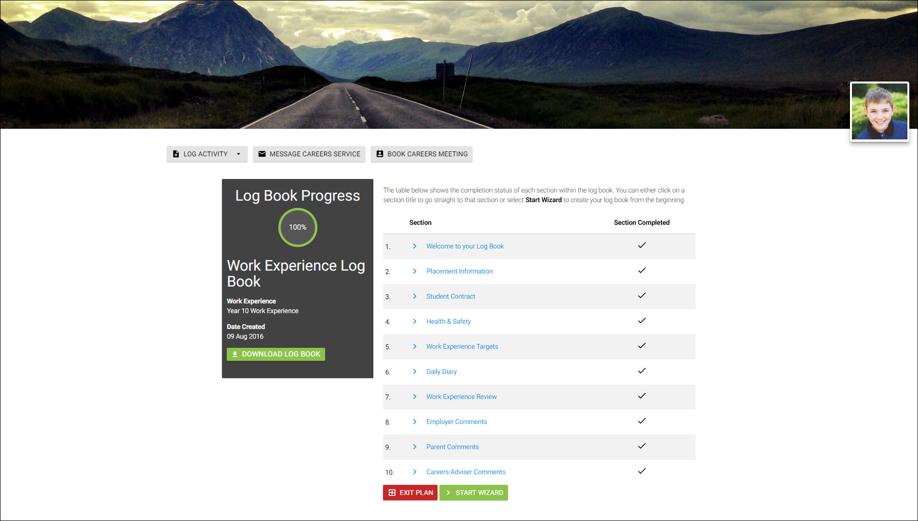918x521 pixels.
Task: Click the Log Activity document icon
Action: [176, 154]
